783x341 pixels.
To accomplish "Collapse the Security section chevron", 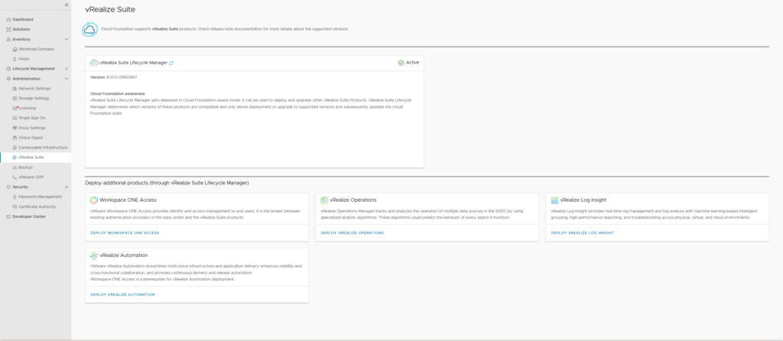I will point(67,187).
